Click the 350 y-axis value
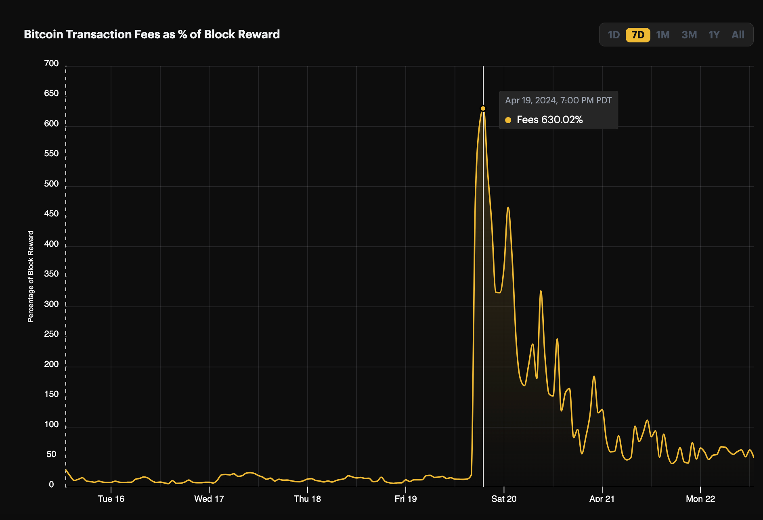This screenshot has height=520, width=763. point(51,274)
